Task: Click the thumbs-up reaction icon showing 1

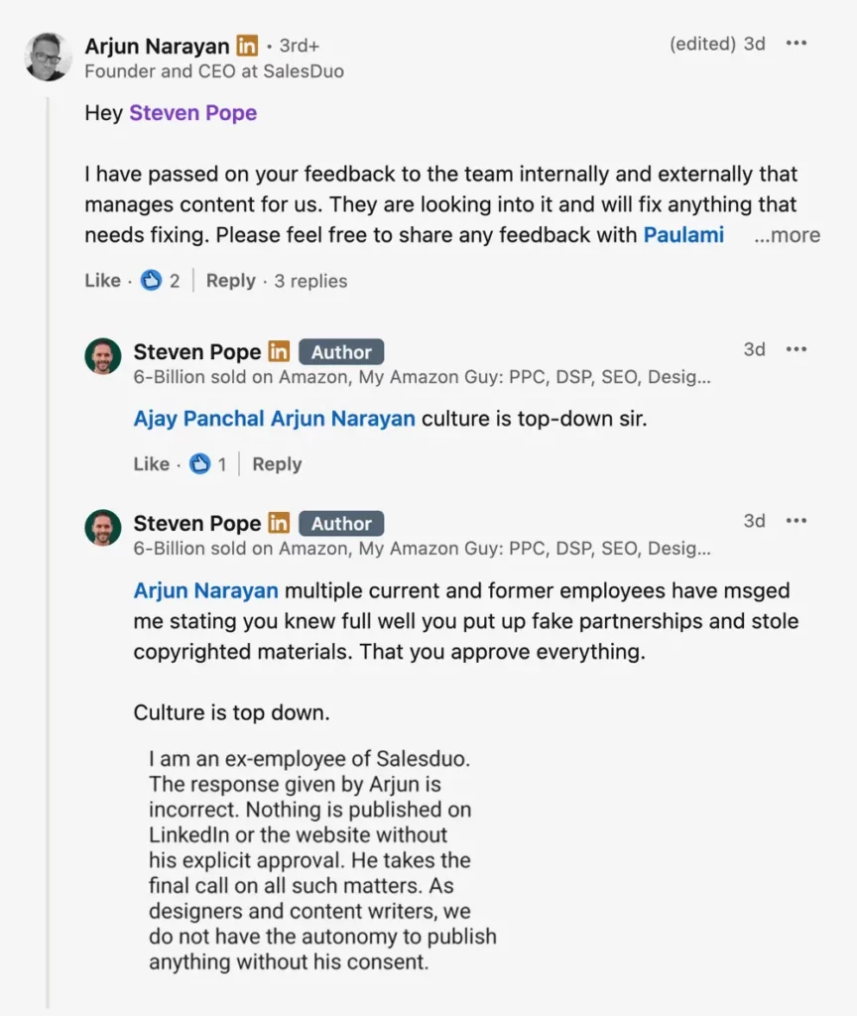Action: point(199,464)
